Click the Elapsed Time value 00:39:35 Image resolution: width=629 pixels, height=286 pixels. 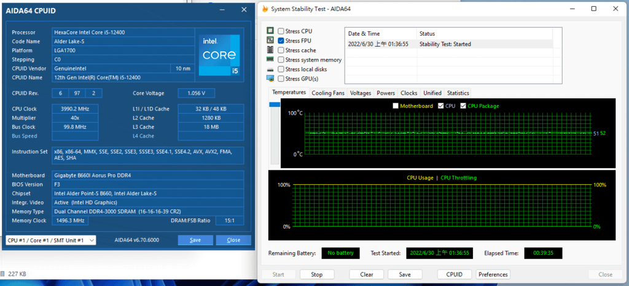coord(544,253)
